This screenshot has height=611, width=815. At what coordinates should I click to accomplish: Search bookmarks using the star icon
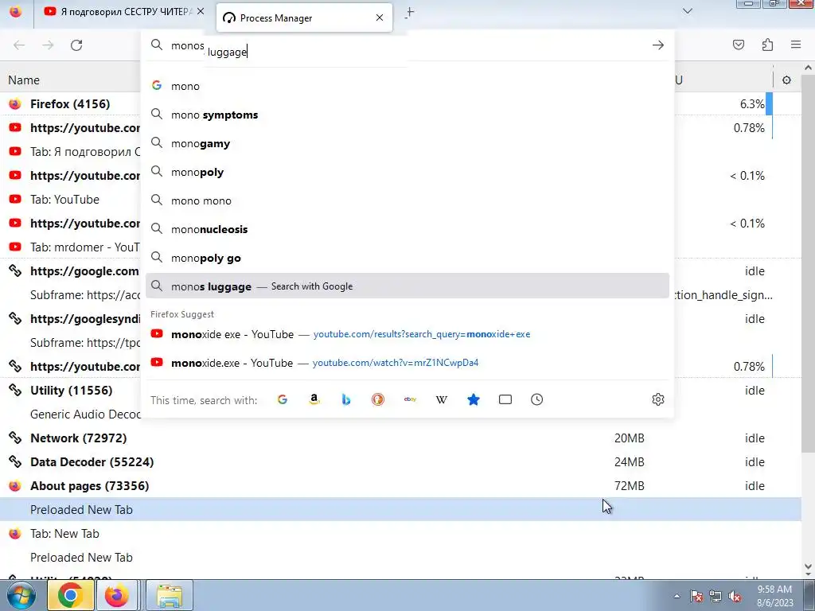(474, 399)
